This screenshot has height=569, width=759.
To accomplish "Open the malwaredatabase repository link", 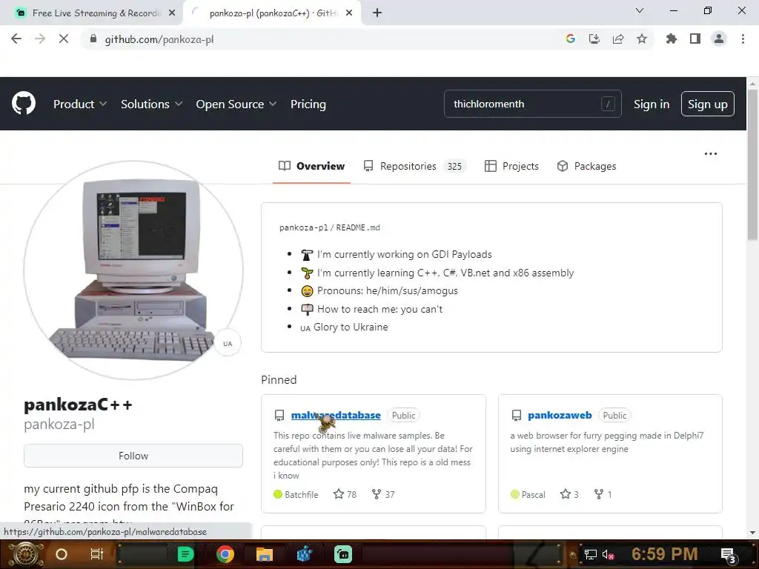I will point(336,415).
